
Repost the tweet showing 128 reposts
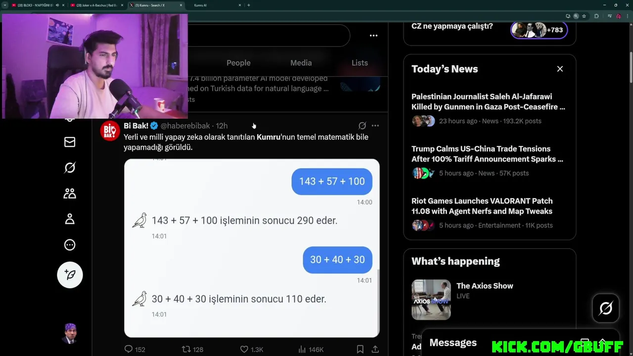[x=192, y=349]
